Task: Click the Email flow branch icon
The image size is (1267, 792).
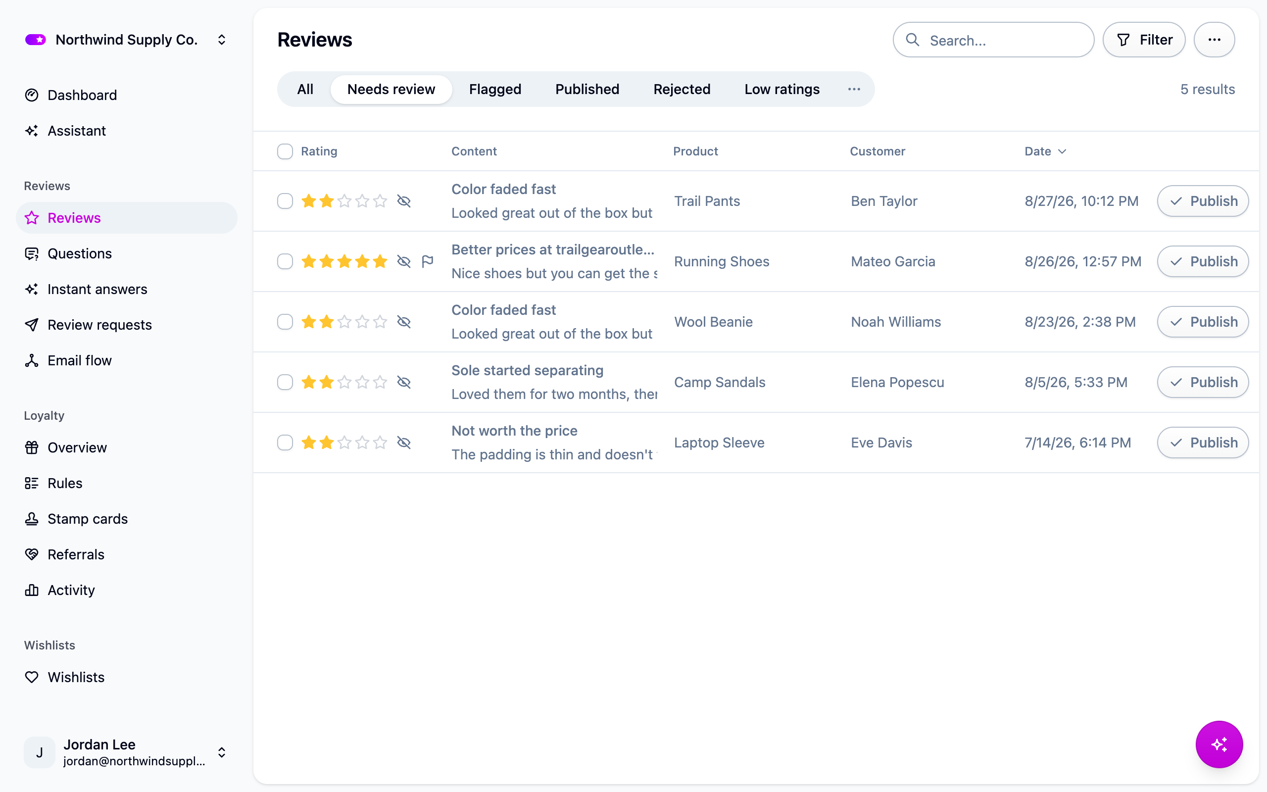Action: click(32, 360)
